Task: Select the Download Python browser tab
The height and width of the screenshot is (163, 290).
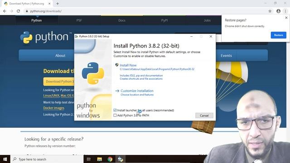Action: pyautogui.click(x=27, y=4)
